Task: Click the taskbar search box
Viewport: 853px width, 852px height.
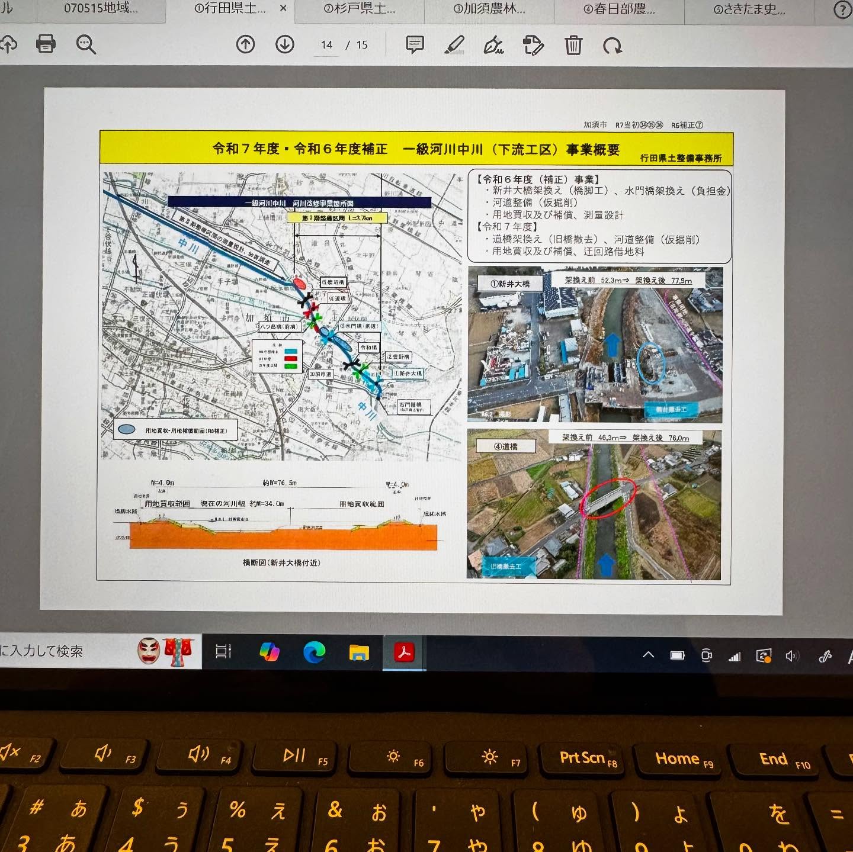Action: pyautogui.click(x=65, y=651)
